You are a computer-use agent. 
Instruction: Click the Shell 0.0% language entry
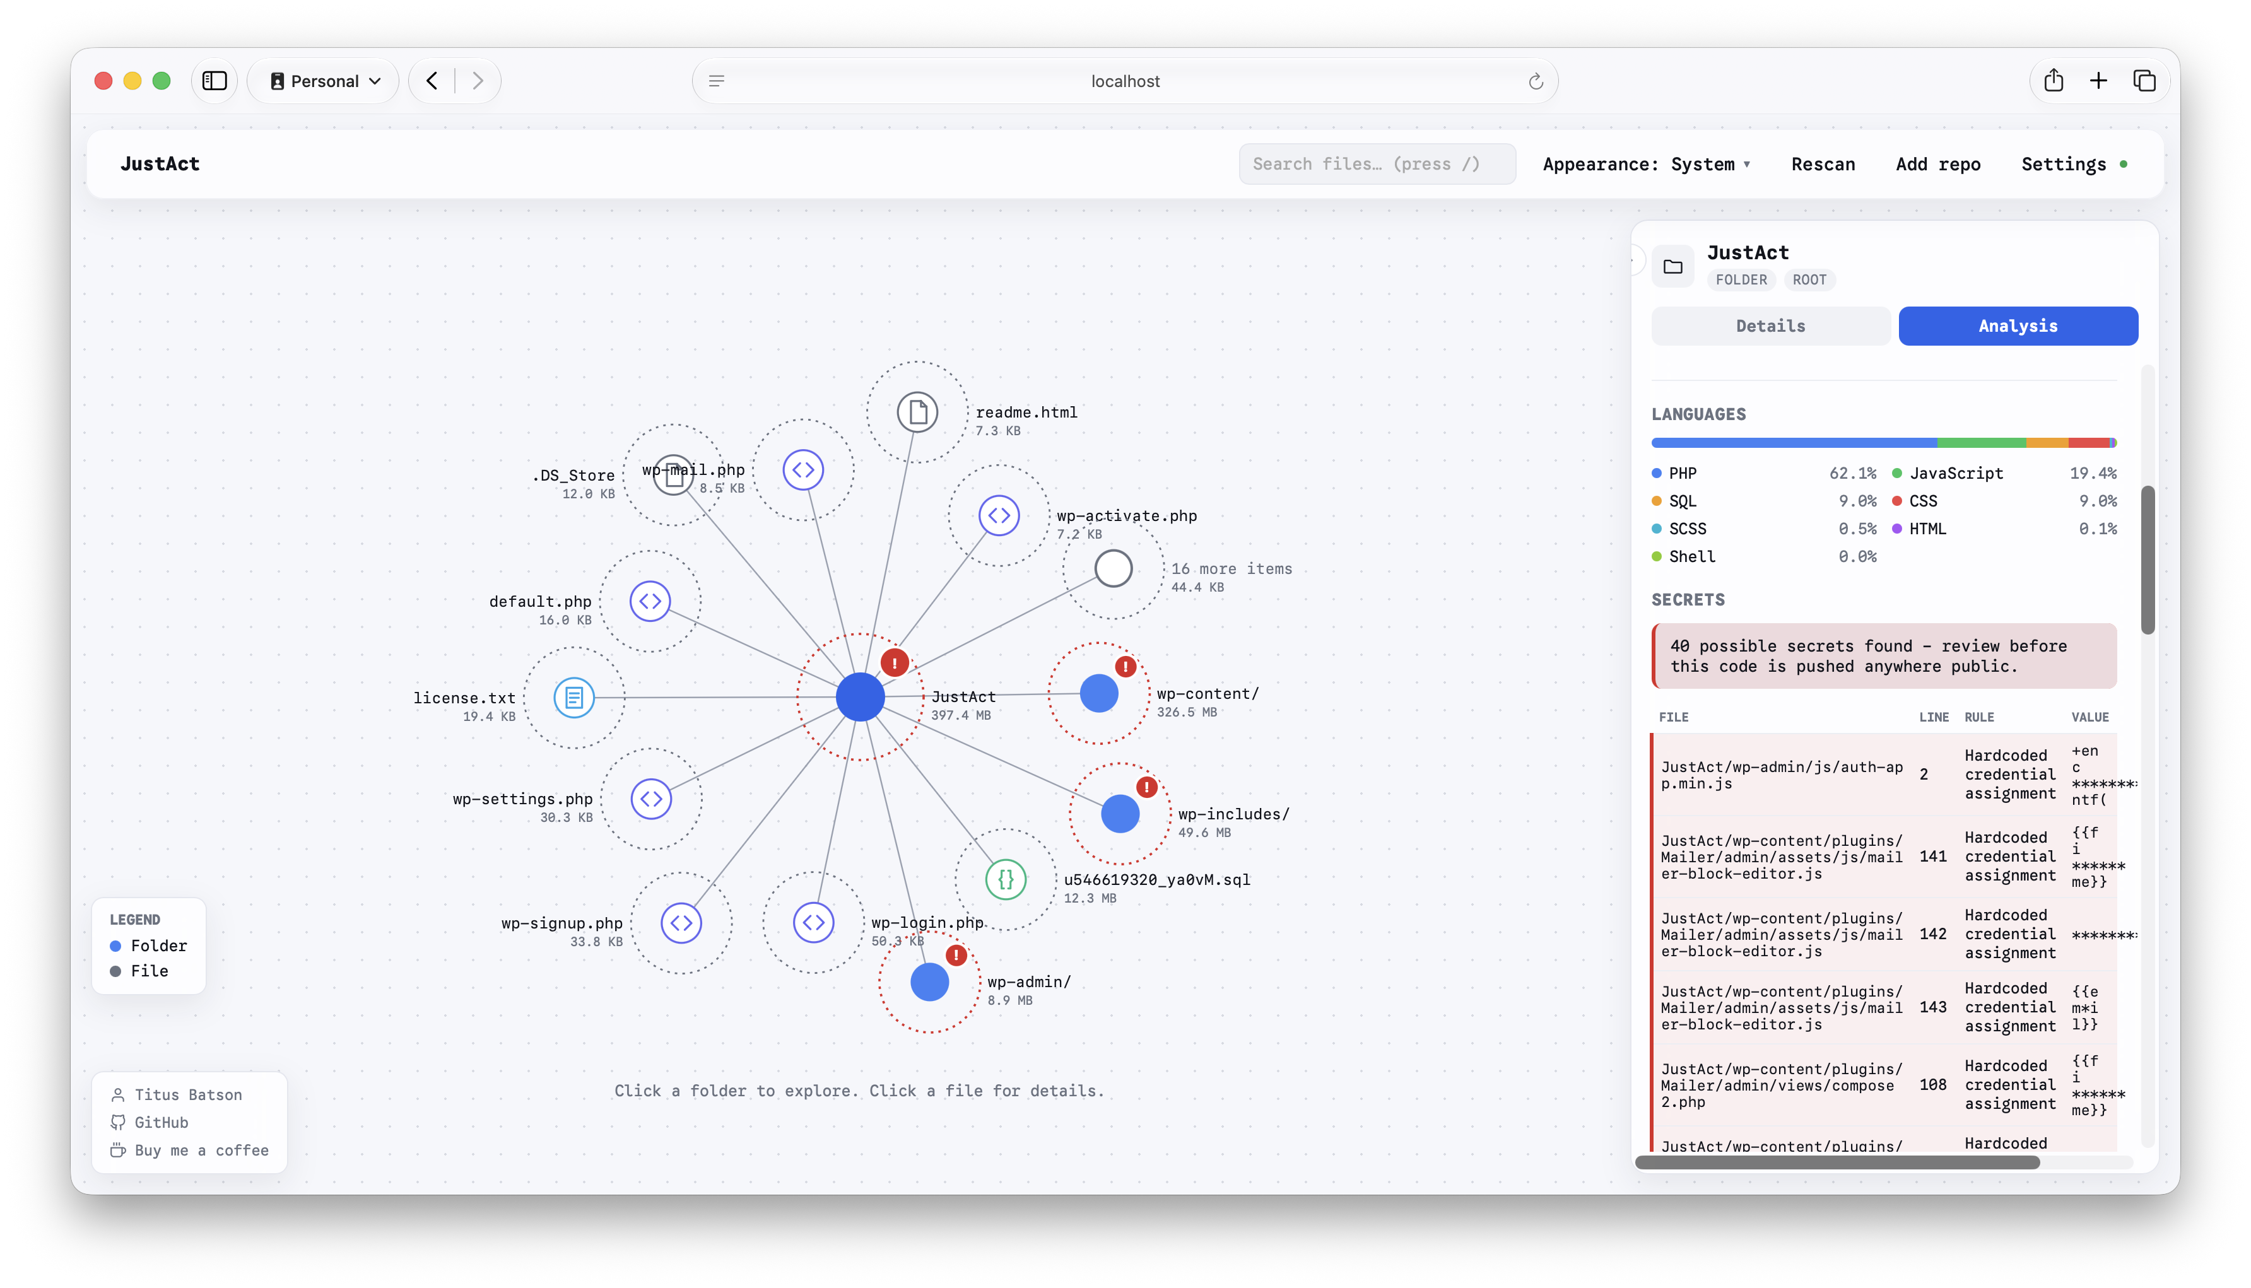[x=1763, y=558]
